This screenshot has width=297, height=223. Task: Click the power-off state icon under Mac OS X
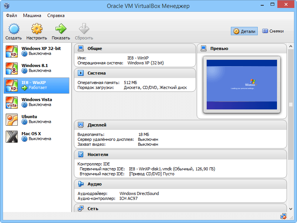tap(24, 139)
